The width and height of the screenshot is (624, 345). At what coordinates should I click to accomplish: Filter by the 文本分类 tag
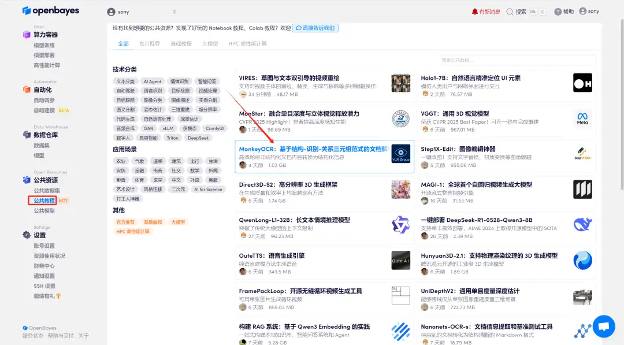[125, 81]
